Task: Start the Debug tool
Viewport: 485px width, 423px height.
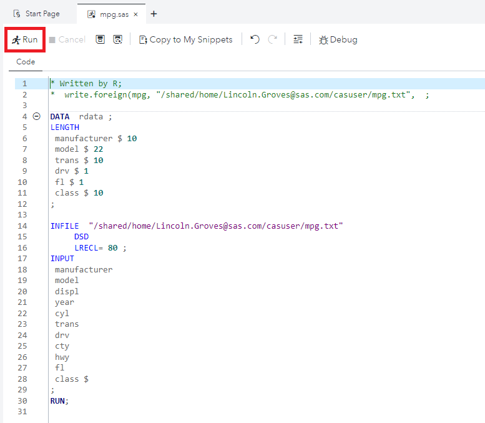Action: coord(338,39)
